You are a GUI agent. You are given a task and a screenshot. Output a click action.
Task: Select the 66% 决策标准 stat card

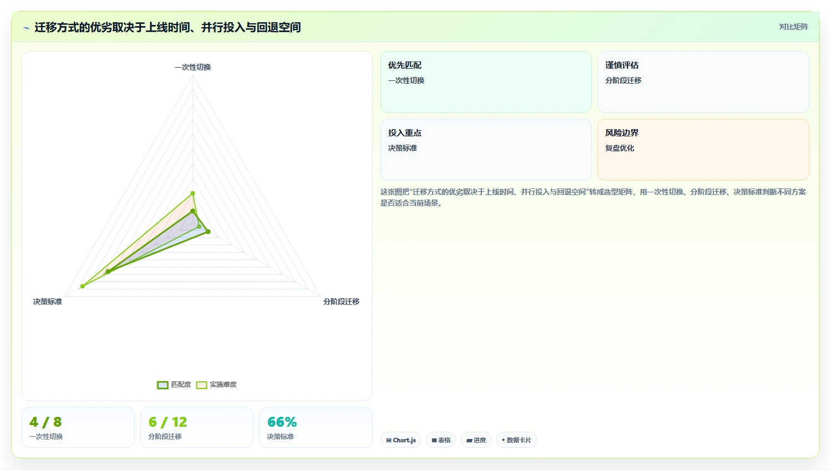coord(316,427)
